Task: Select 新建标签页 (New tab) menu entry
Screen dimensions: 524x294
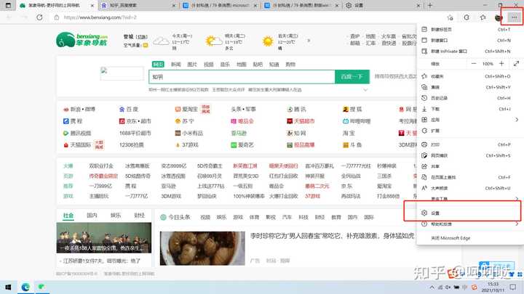Action: [x=470, y=29]
